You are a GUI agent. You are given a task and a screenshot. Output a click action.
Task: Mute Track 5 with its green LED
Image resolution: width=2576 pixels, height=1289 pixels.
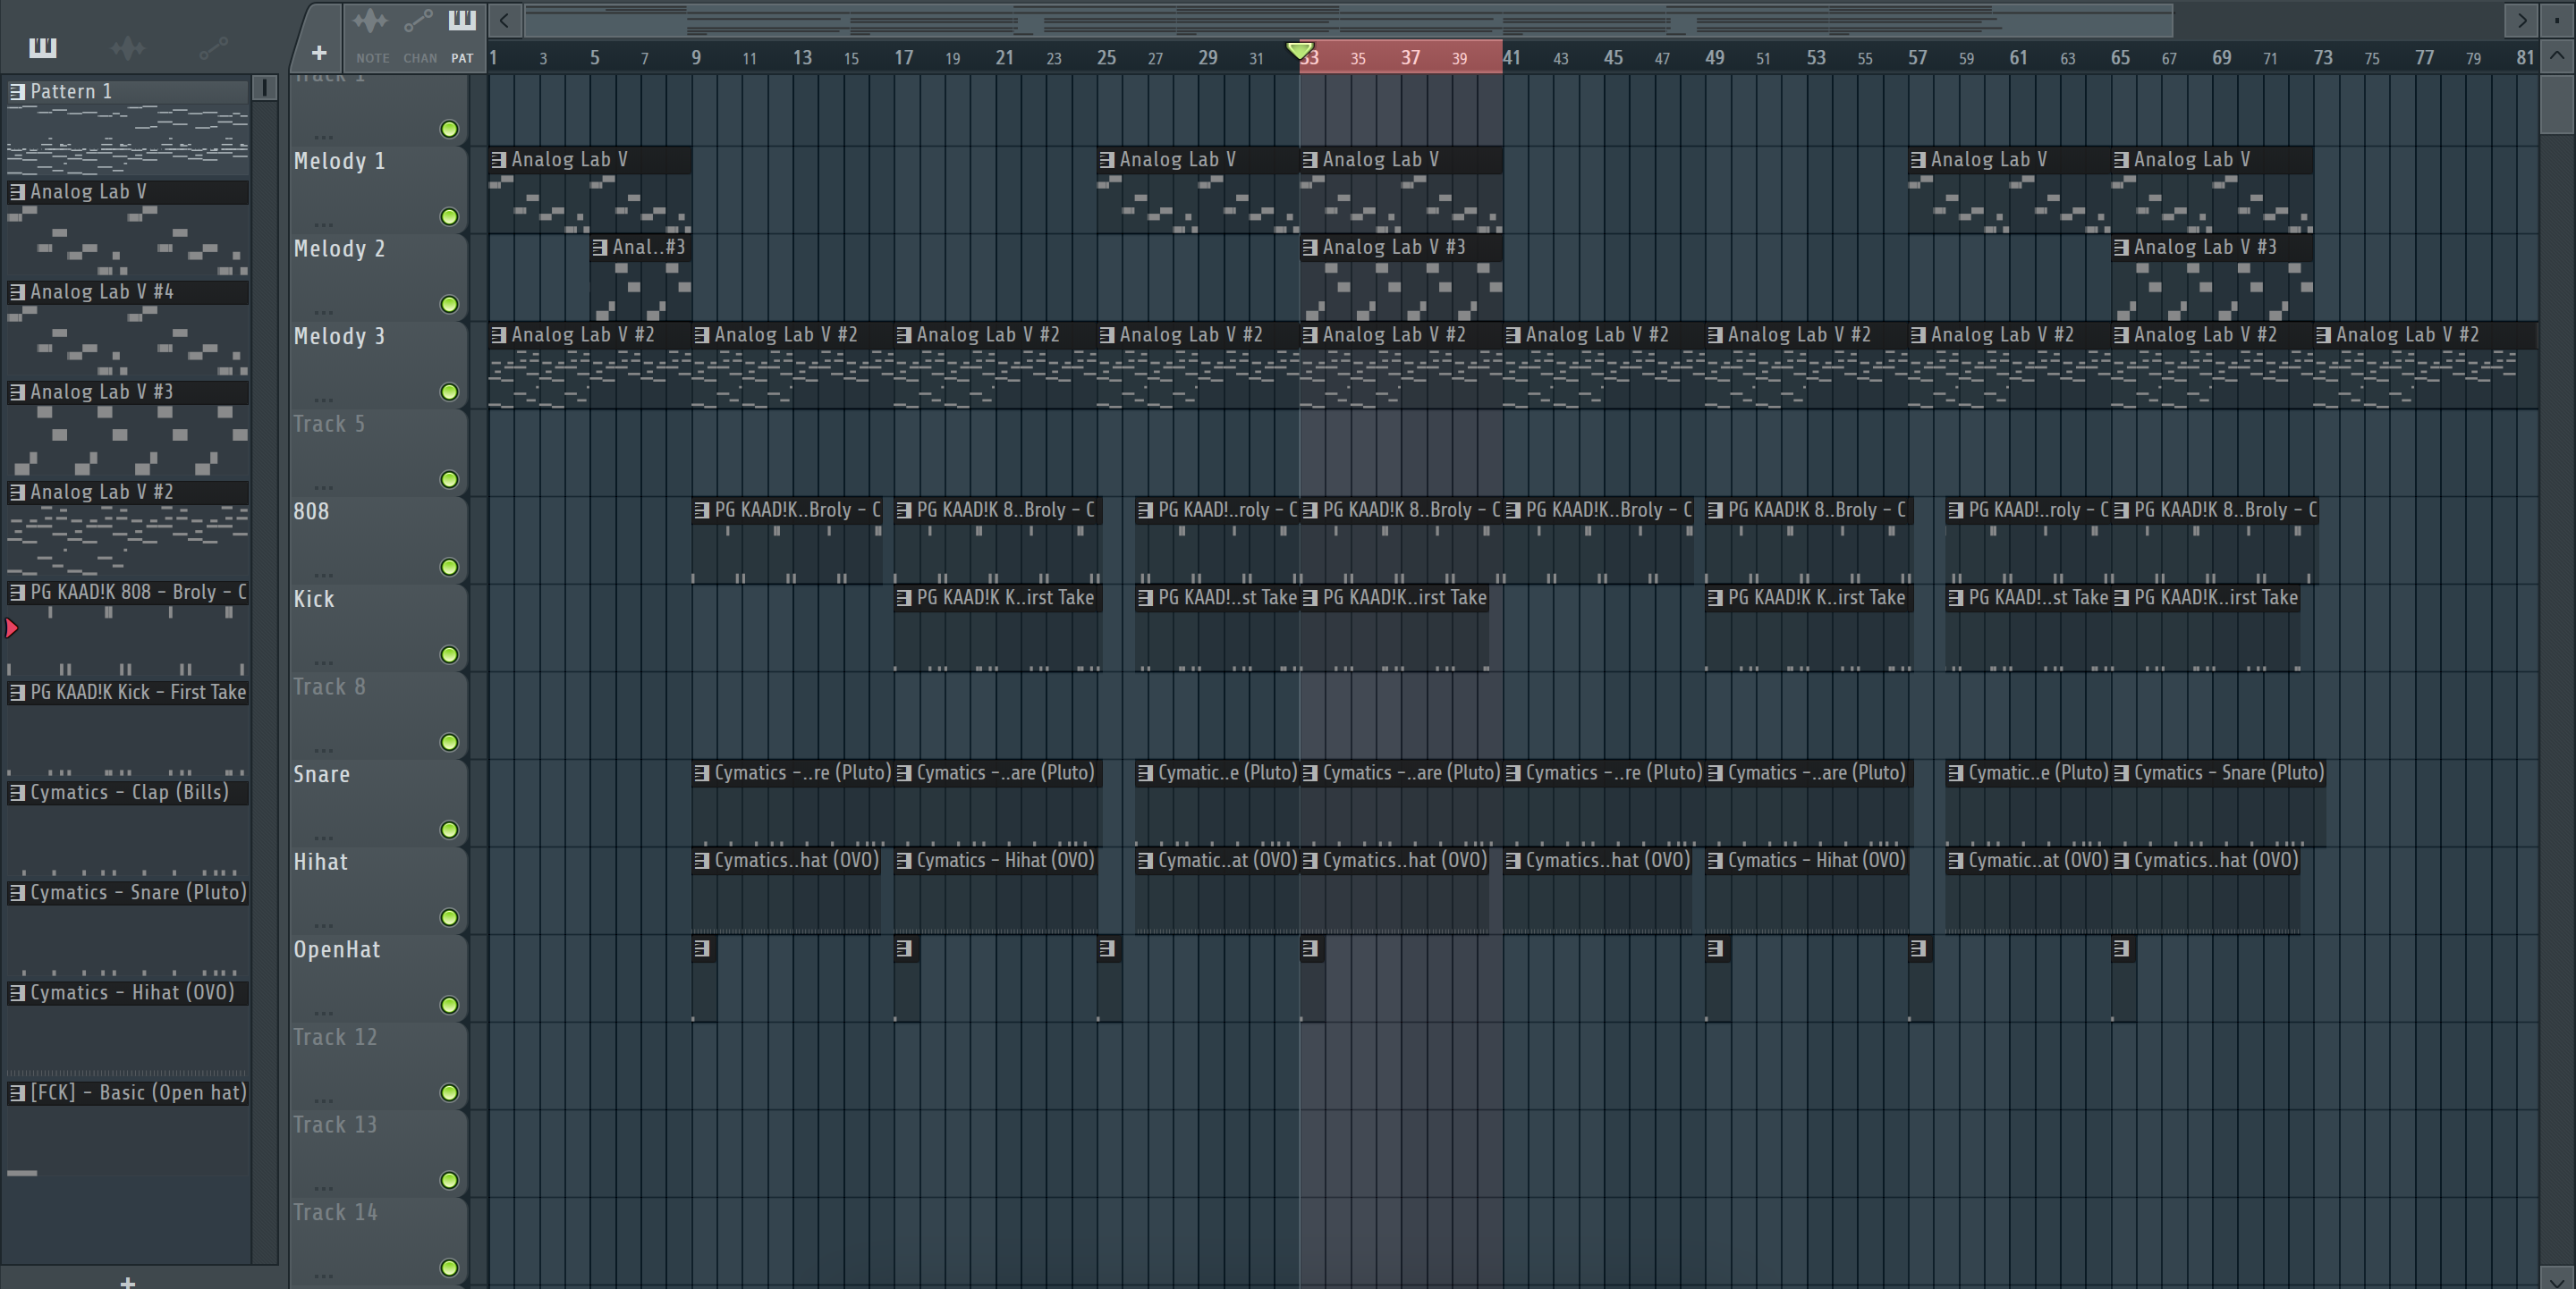(x=450, y=480)
